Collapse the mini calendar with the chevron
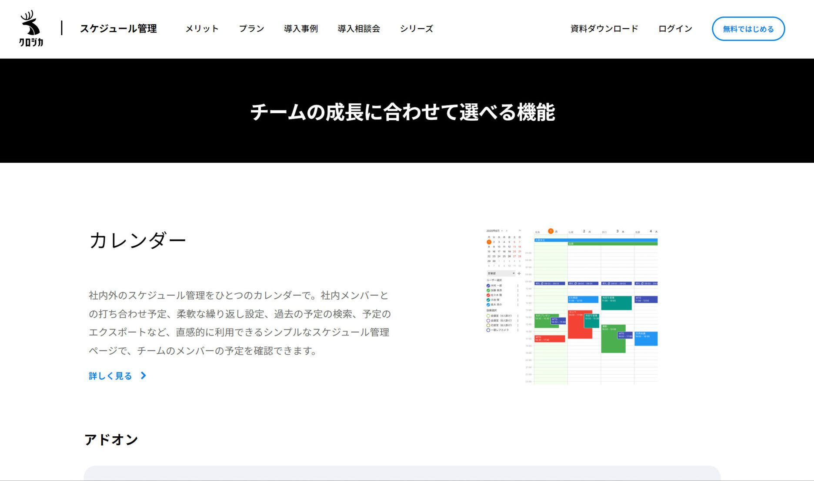Screen dimensions: 814x481 [x=520, y=231]
